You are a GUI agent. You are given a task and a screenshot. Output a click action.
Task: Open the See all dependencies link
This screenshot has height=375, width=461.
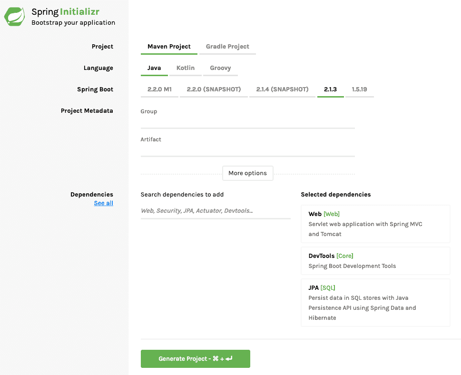click(103, 203)
